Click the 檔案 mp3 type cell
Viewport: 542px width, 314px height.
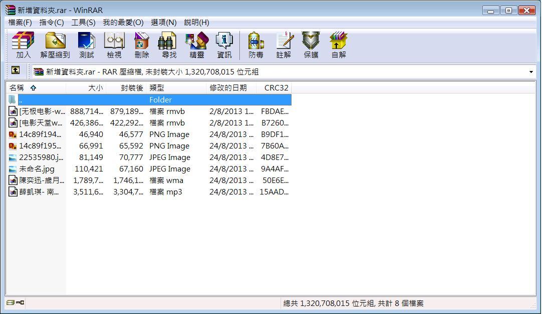tap(166, 191)
